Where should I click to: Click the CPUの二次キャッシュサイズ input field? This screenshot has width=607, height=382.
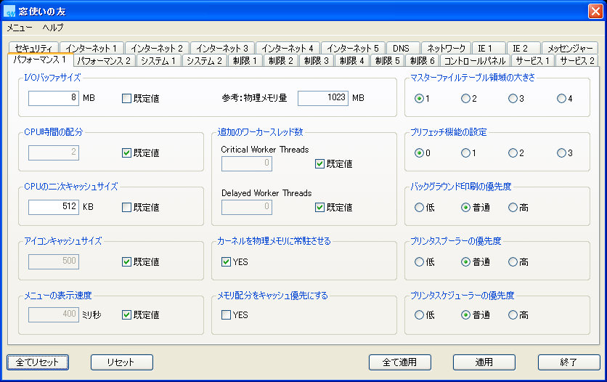pyautogui.click(x=54, y=207)
